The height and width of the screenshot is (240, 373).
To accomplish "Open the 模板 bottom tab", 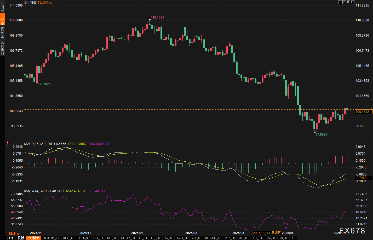I will click(x=21, y=238).
